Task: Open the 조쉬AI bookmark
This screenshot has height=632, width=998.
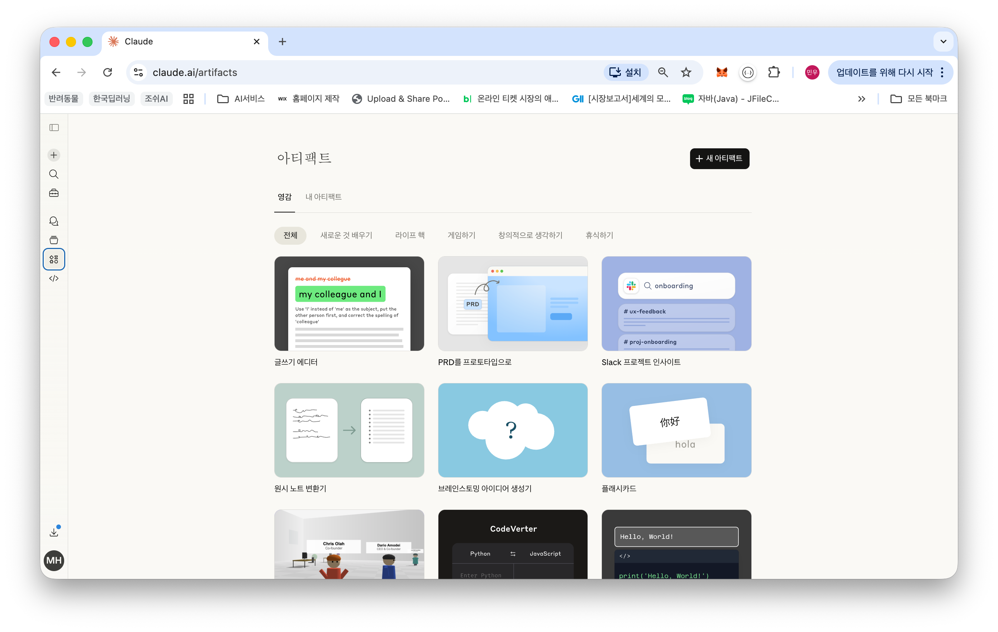Action: (x=156, y=99)
